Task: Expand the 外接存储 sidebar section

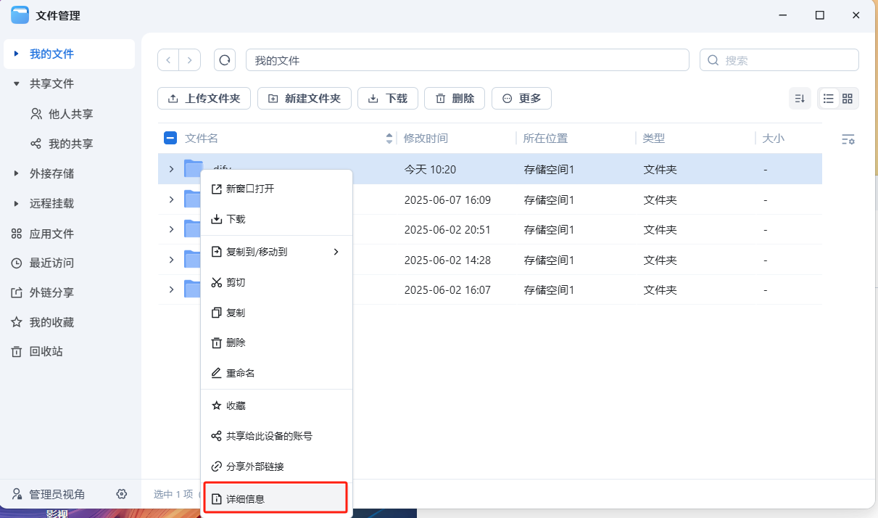Action: [x=16, y=173]
